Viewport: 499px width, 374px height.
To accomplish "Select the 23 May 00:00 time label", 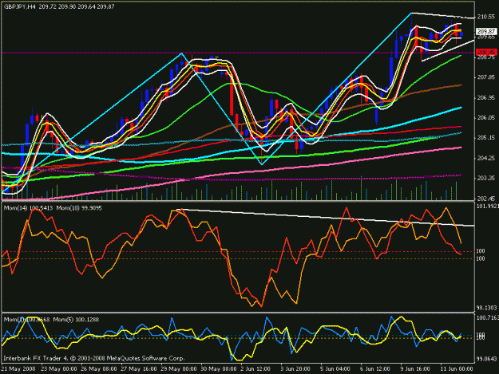I will point(59,369).
